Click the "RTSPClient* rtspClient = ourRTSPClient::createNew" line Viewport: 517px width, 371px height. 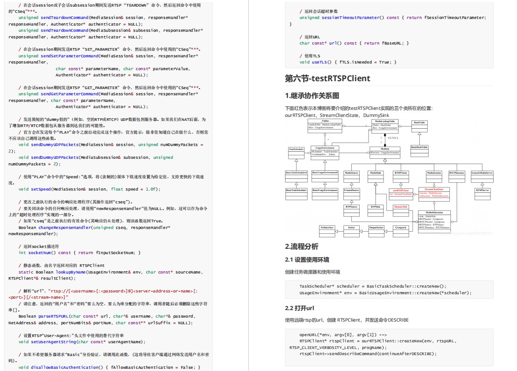373,345
